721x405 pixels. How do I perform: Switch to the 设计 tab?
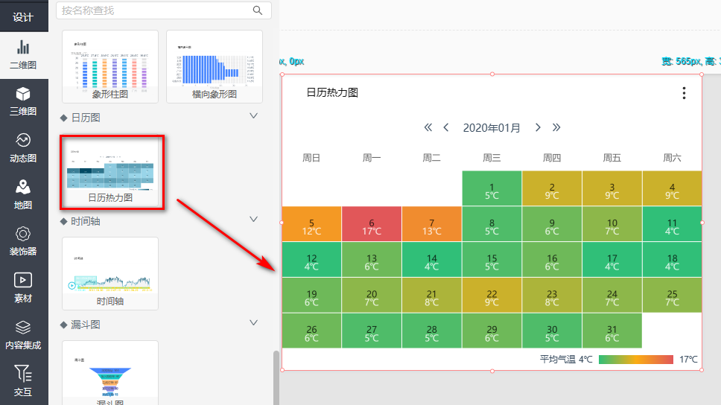[x=23, y=16]
